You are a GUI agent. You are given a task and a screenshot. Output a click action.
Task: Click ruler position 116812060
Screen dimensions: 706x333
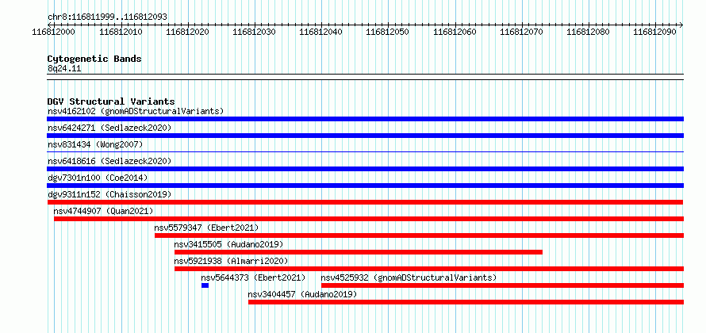(x=455, y=32)
